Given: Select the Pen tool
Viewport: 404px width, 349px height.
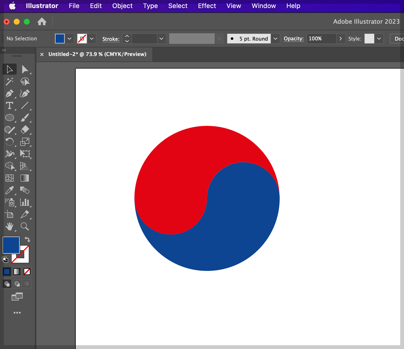Looking at the screenshot, I should 10,94.
